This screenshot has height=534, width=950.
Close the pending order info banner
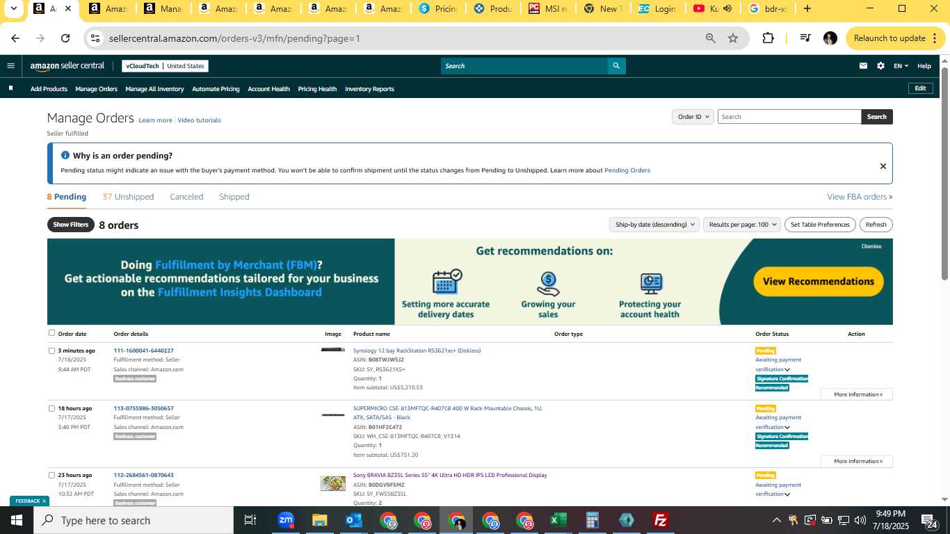pyautogui.click(x=883, y=166)
